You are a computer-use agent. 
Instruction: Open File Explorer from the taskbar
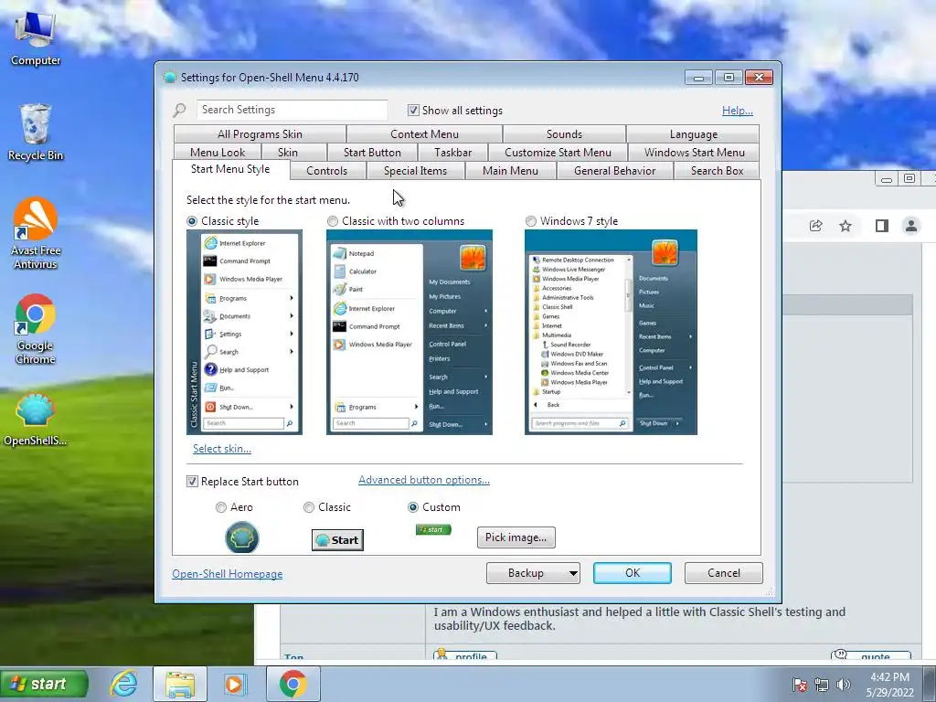pyautogui.click(x=180, y=684)
